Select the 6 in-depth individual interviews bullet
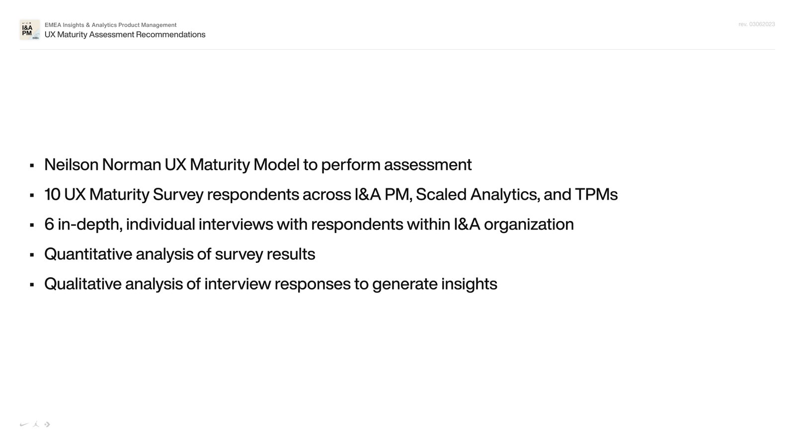 [x=309, y=224]
